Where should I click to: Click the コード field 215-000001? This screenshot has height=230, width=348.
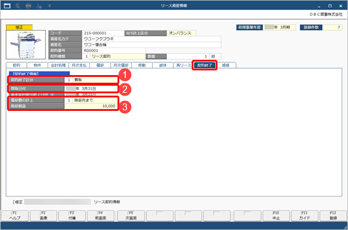pyautogui.click(x=103, y=33)
